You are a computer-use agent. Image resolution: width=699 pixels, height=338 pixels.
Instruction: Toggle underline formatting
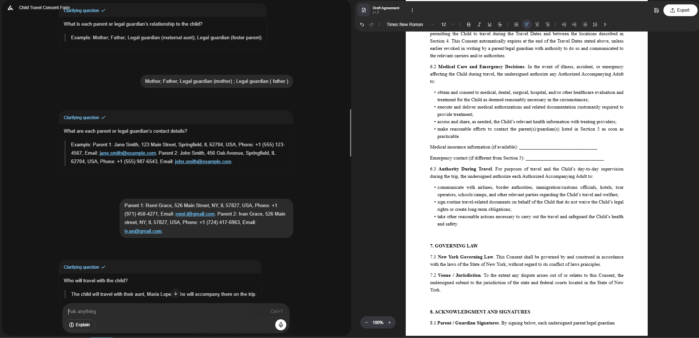[489, 25]
